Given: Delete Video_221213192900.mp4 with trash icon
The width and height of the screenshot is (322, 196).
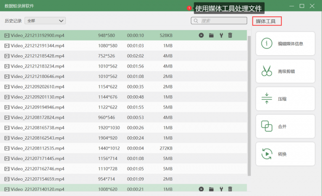Looking at the screenshot, I should tap(230, 36).
